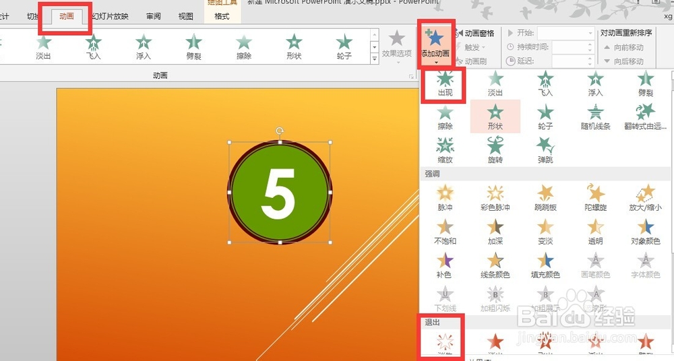Click 向后移动 to reorder later
Viewport: 674px width, 361px height.
pyautogui.click(x=623, y=61)
